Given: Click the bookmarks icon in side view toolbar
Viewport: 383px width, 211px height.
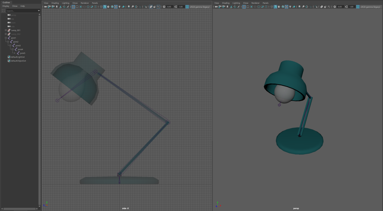Looking at the screenshot, I should click(x=57, y=7).
